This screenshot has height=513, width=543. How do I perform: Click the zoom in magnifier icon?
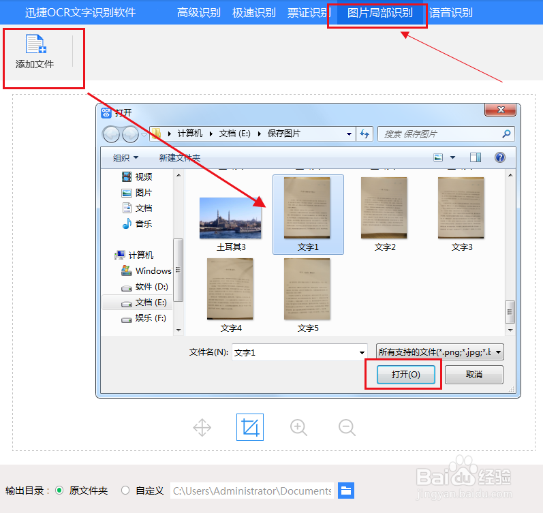(x=298, y=427)
